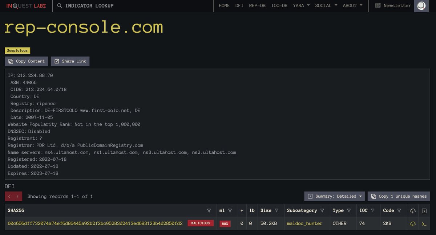Sort by the SHA256 column header
Image resolution: width=436 pixels, height=235 pixels.
click(x=16, y=211)
